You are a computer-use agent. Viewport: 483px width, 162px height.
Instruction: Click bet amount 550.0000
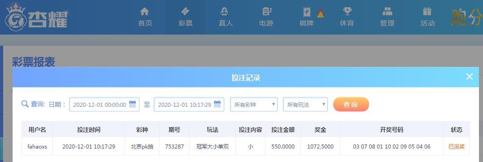pos(283,147)
